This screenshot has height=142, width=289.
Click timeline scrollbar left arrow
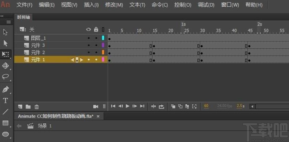252,106
